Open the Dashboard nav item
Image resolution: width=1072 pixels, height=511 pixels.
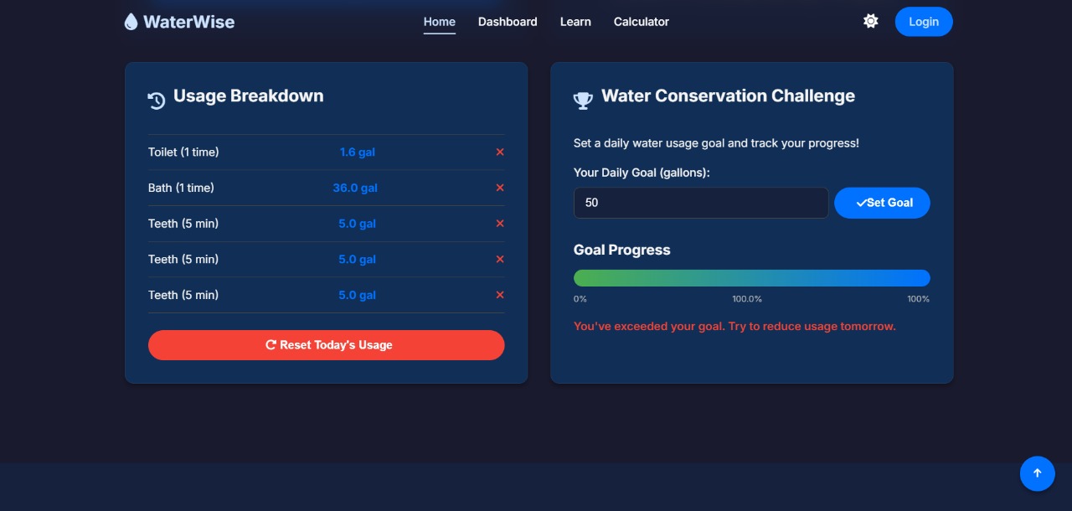[508, 22]
